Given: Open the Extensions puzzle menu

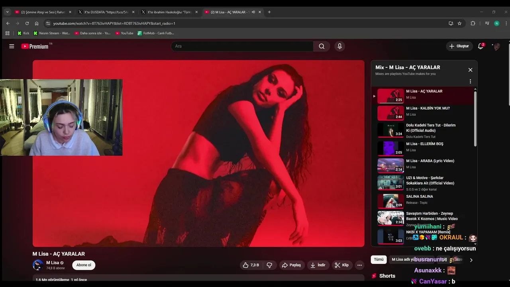Looking at the screenshot, I should [473, 24].
